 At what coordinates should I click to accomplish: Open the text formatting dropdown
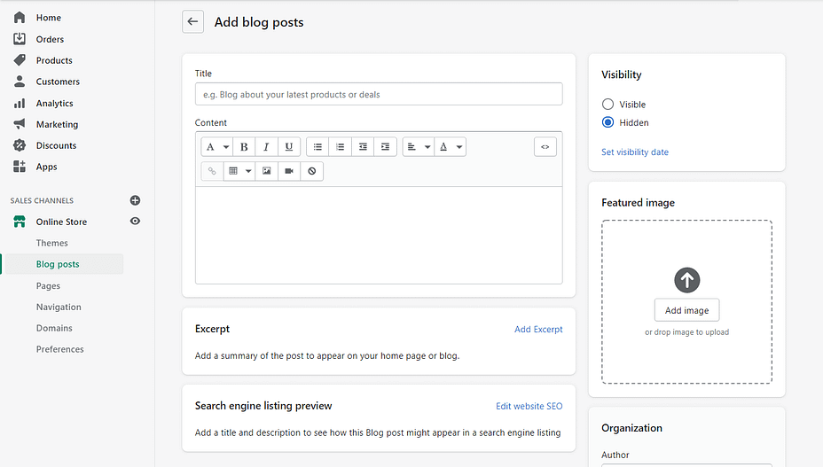[x=216, y=147]
